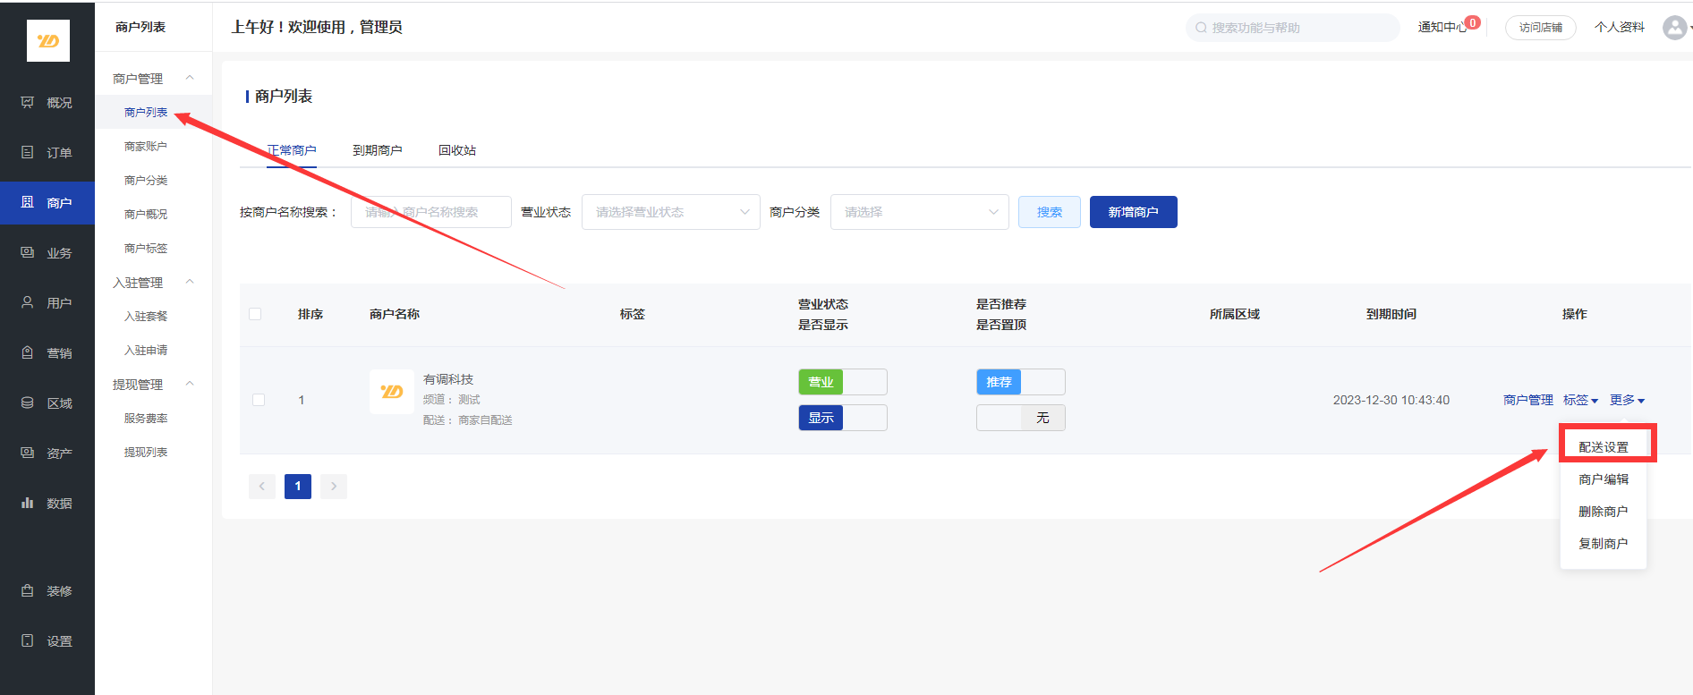The height and width of the screenshot is (695, 1693).
Task: Open 商户分类 in the submenu
Action: [x=146, y=180]
